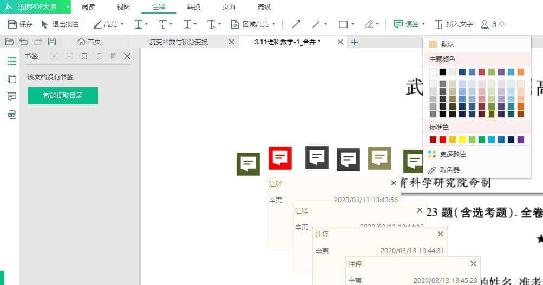Pick the arrow drawing tool

[296, 24]
